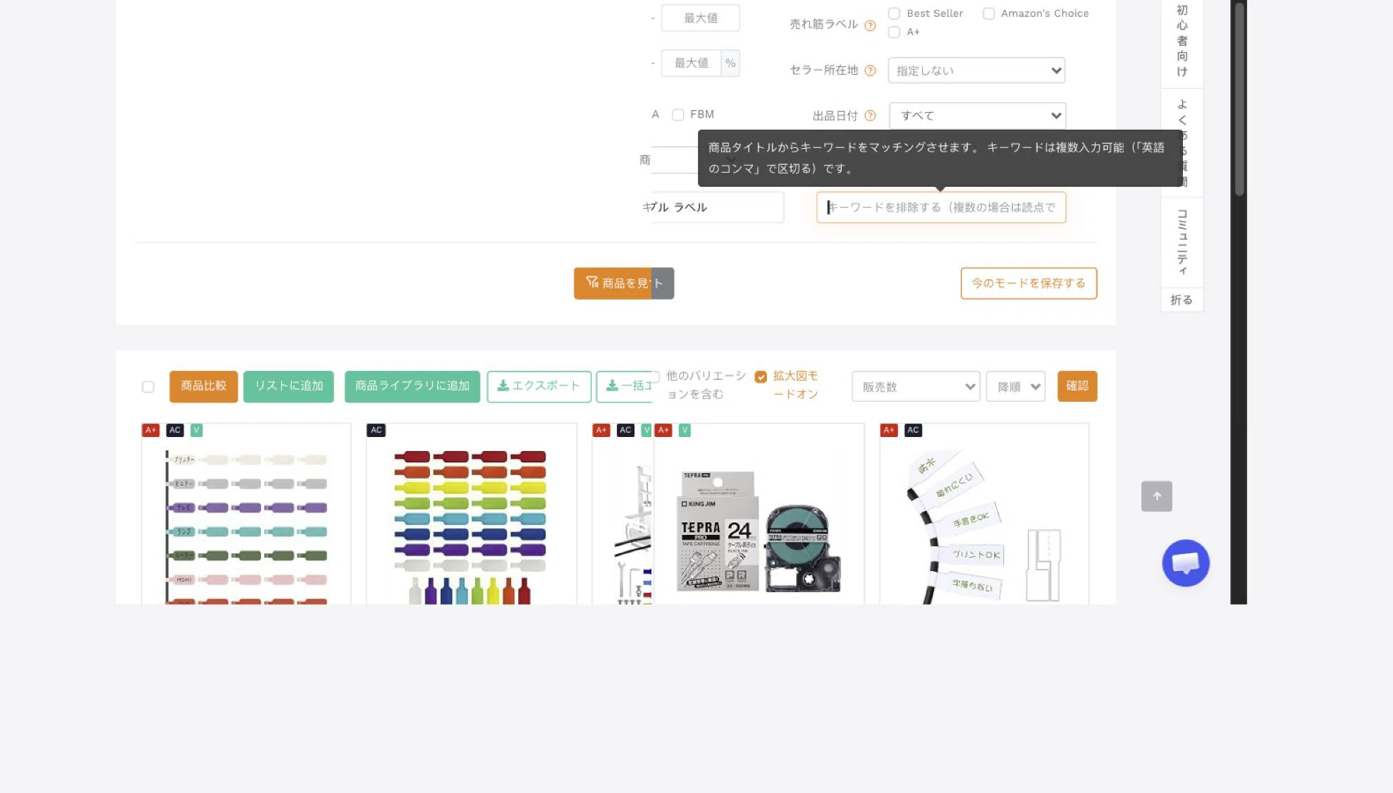Image resolution: width=1393 pixels, height=793 pixels.
Task: Open the 販売数 sort dropdown
Action: tap(916, 386)
